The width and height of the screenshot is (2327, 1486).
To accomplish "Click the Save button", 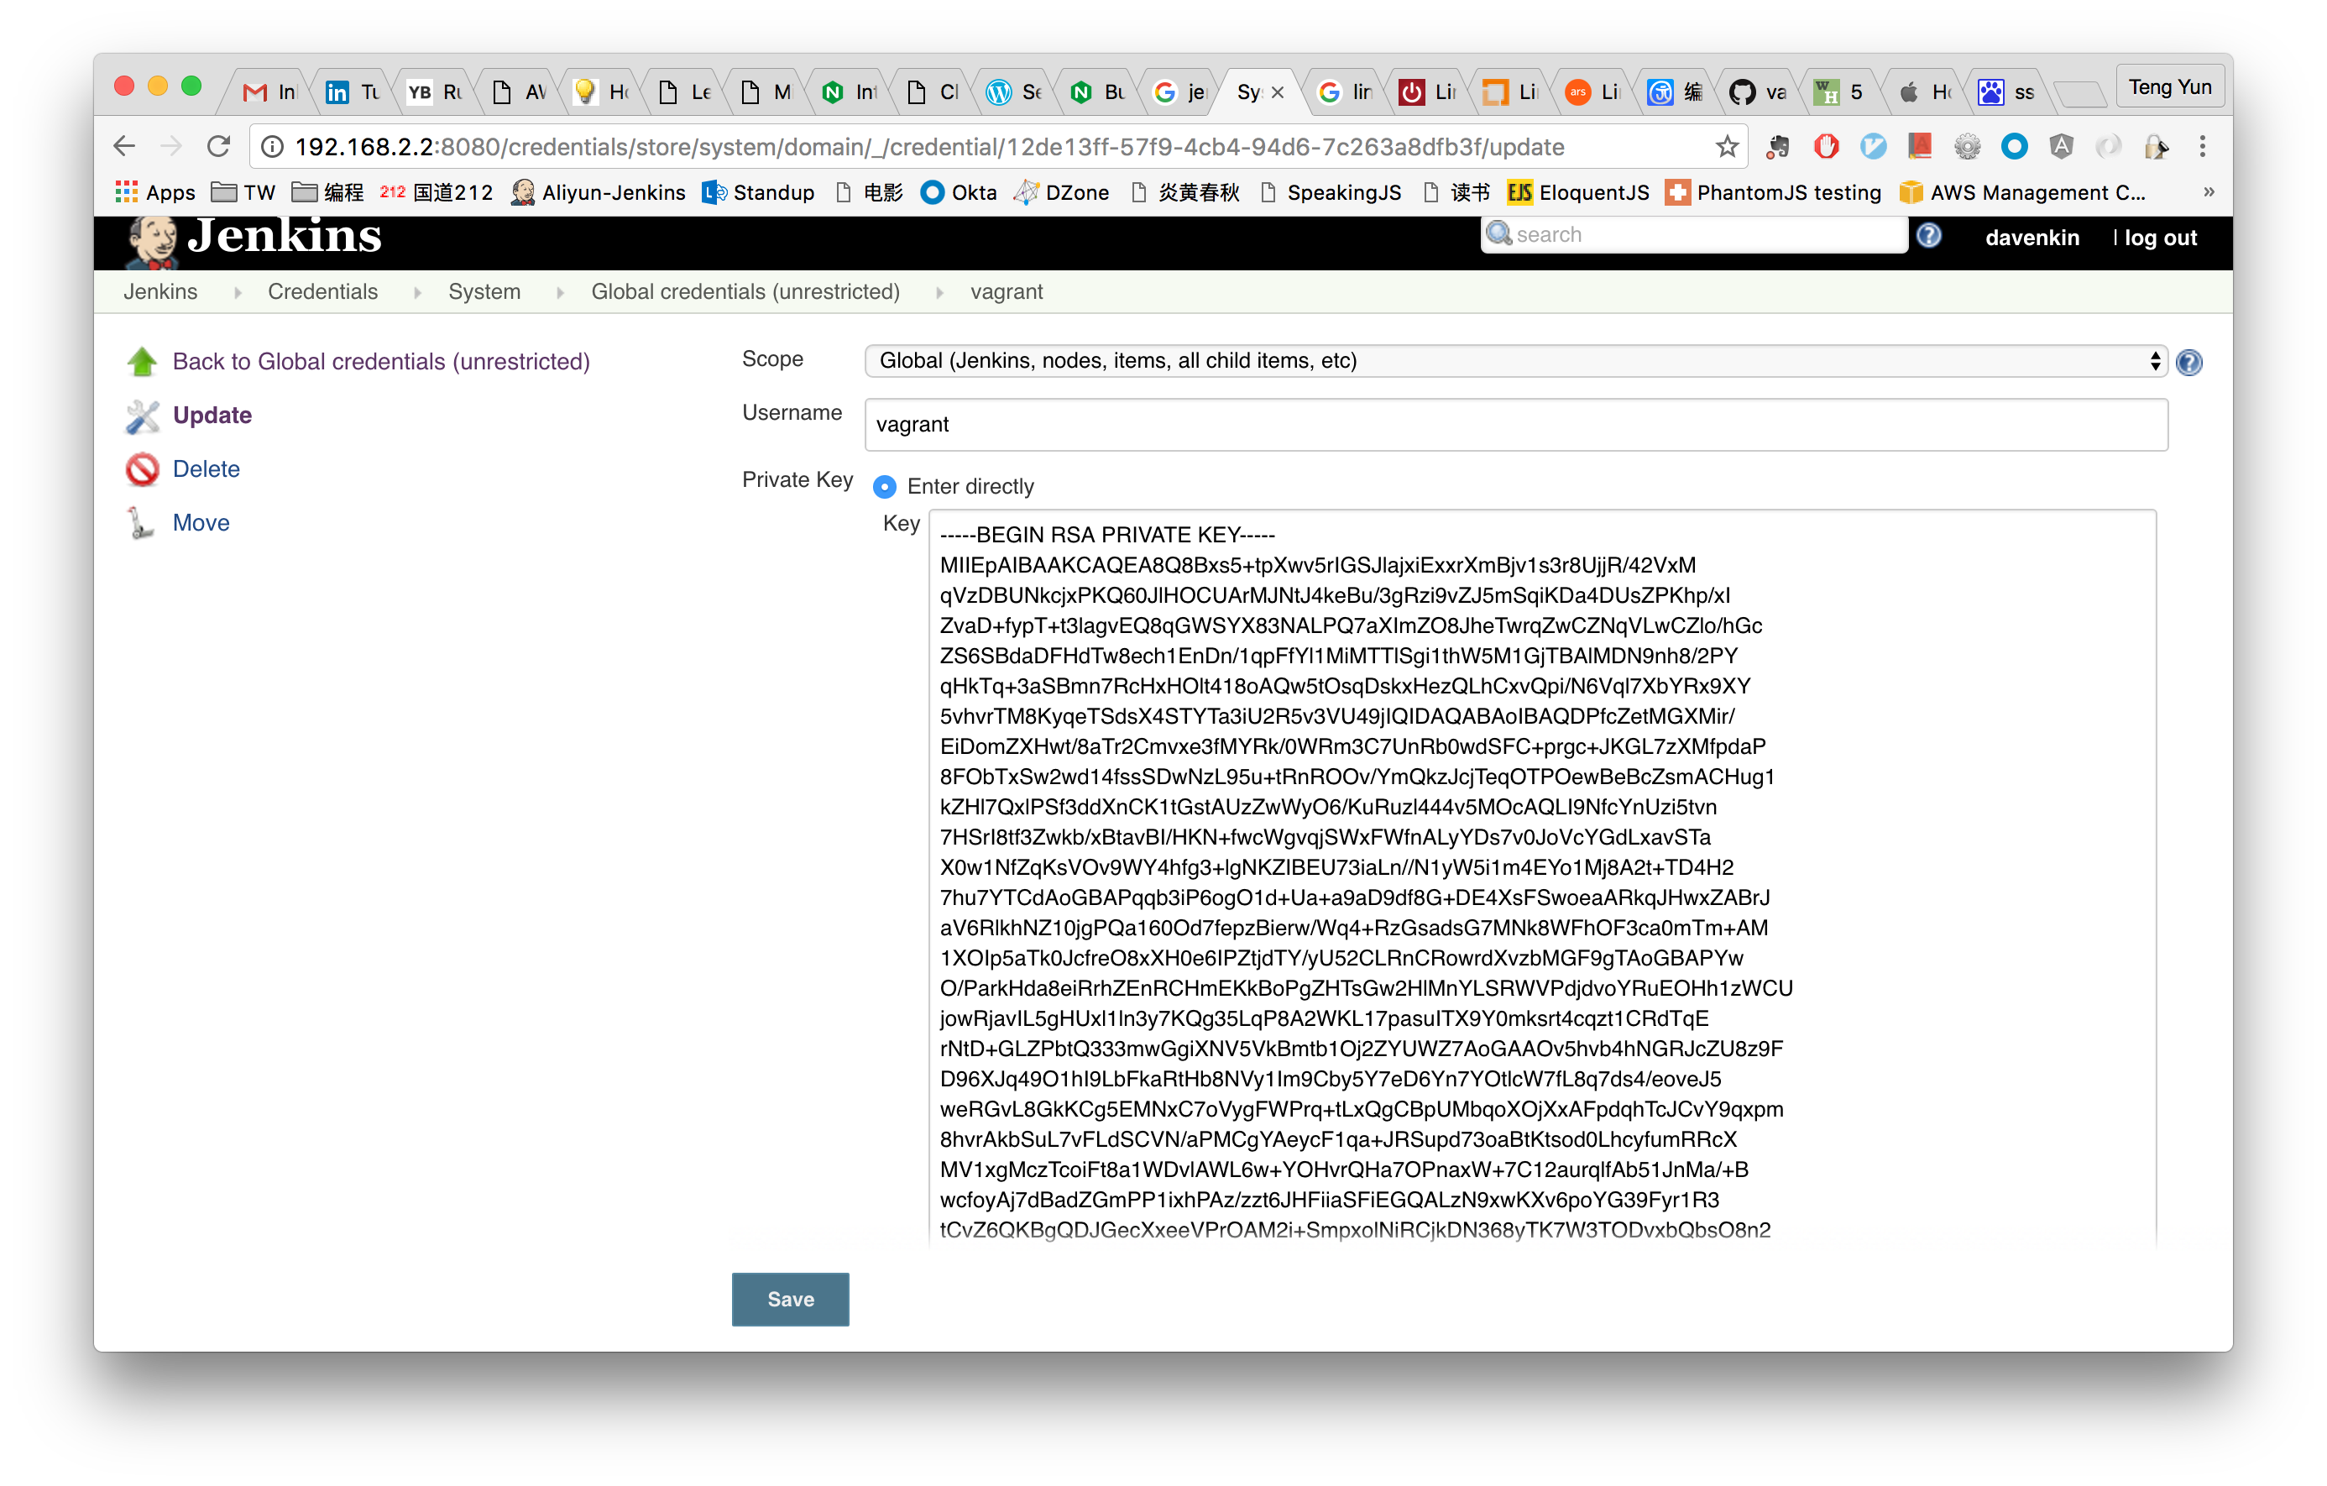I will pos(791,1300).
